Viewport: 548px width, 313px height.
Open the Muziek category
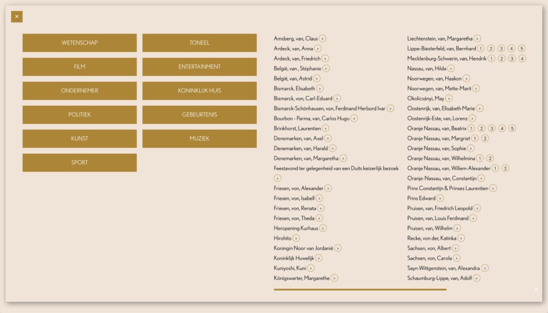(x=199, y=139)
